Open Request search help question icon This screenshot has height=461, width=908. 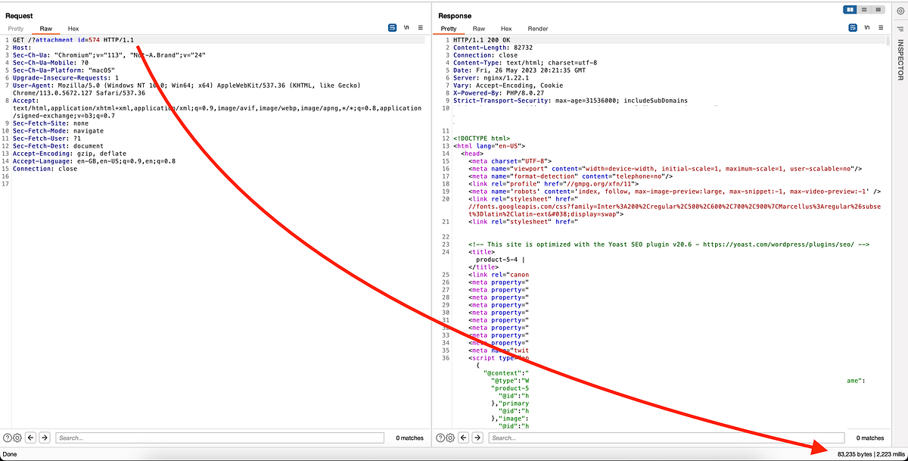(8, 438)
